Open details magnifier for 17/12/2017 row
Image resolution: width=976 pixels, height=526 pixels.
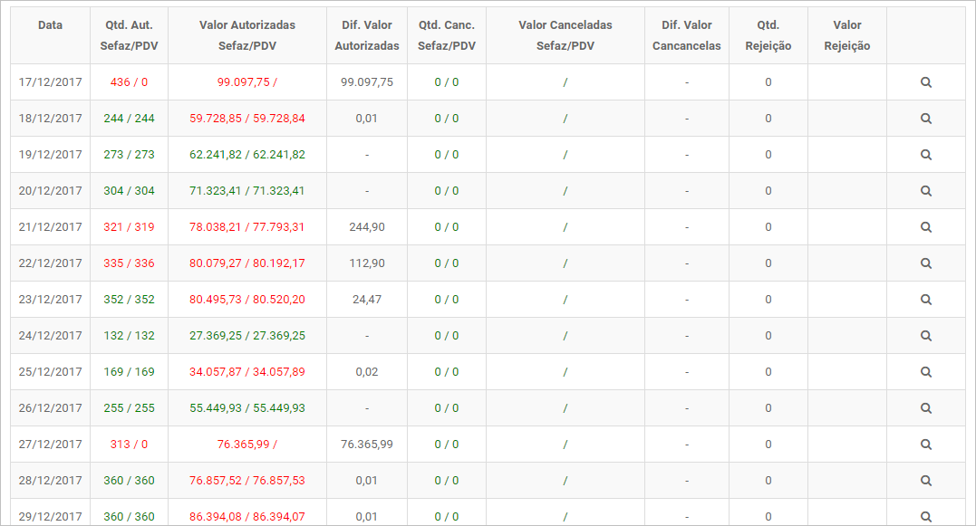pyautogui.click(x=925, y=82)
